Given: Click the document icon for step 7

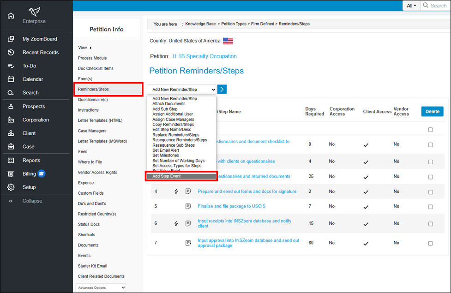Looking at the screenshot, I should pyautogui.click(x=188, y=243).
